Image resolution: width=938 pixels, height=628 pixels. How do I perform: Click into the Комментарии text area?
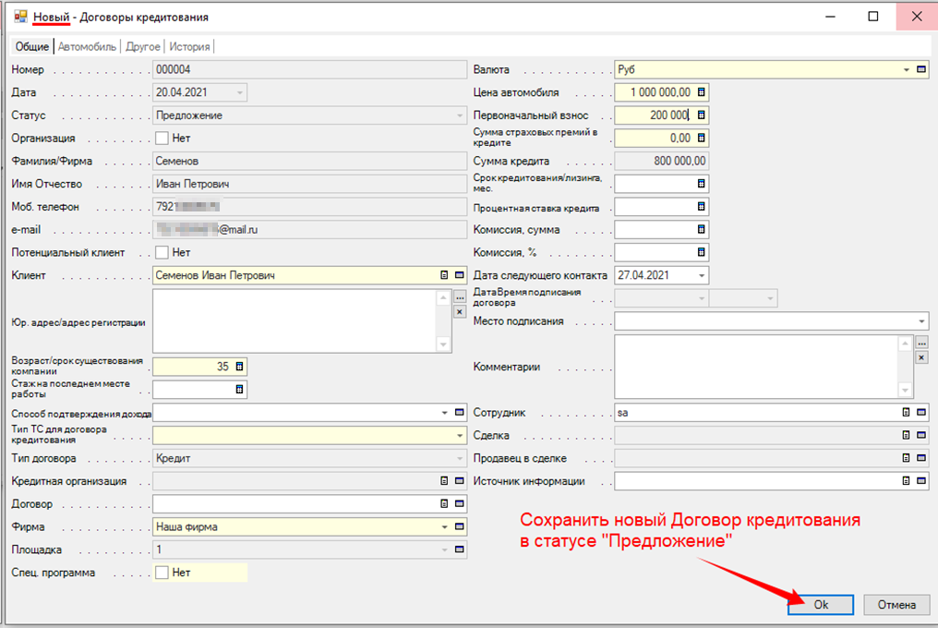point(757,366)
